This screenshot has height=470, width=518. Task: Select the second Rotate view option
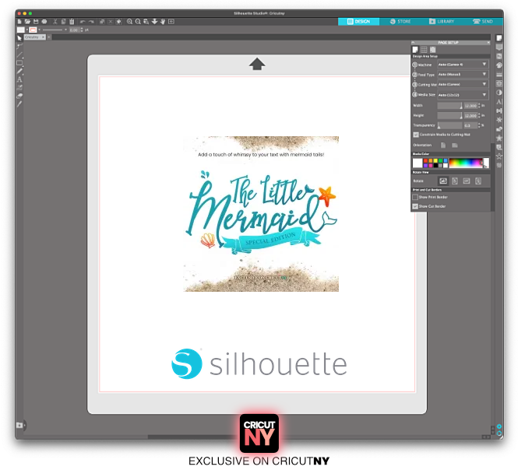455,181
